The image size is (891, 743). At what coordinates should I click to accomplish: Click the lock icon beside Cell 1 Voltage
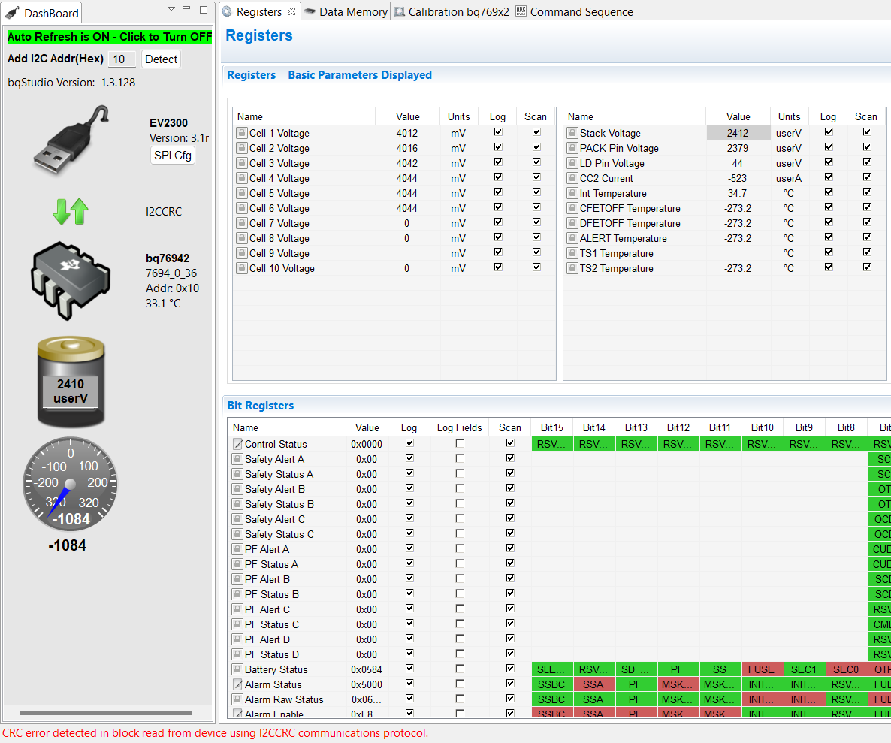pyautogui.click(x=241, y=133)
